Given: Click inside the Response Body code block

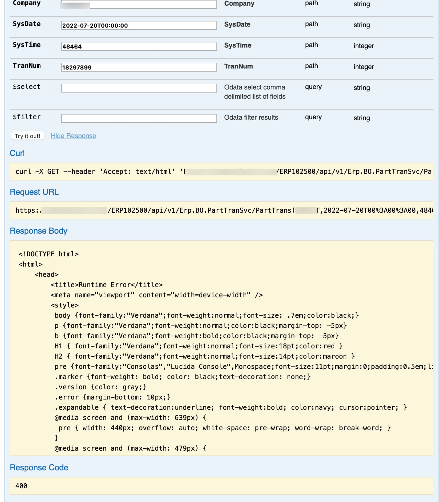Looking at the screenshot, I should coord(221,348).
